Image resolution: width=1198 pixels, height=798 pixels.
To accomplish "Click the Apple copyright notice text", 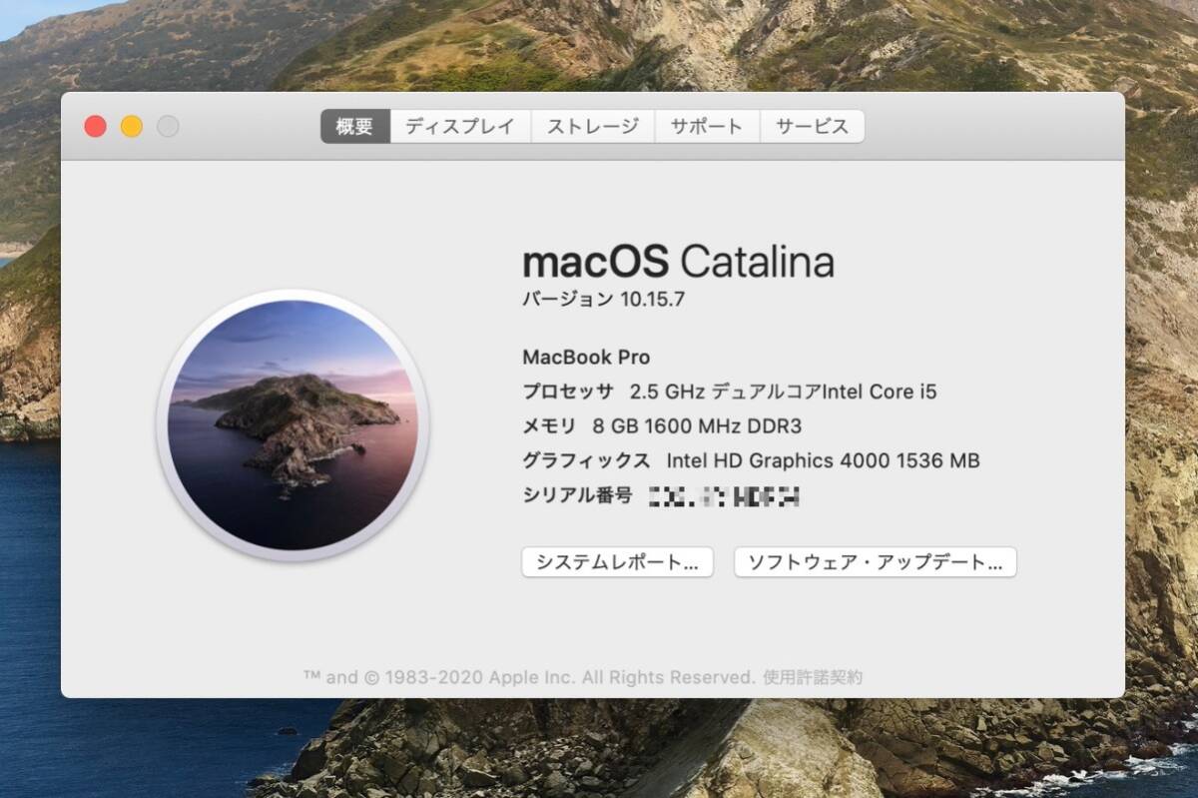I will (x=529, y=677).
